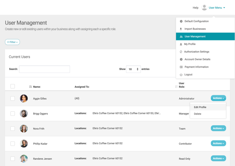235x166 pixels.
Task: Click the Logout power icon
Action: pos(181,75)
